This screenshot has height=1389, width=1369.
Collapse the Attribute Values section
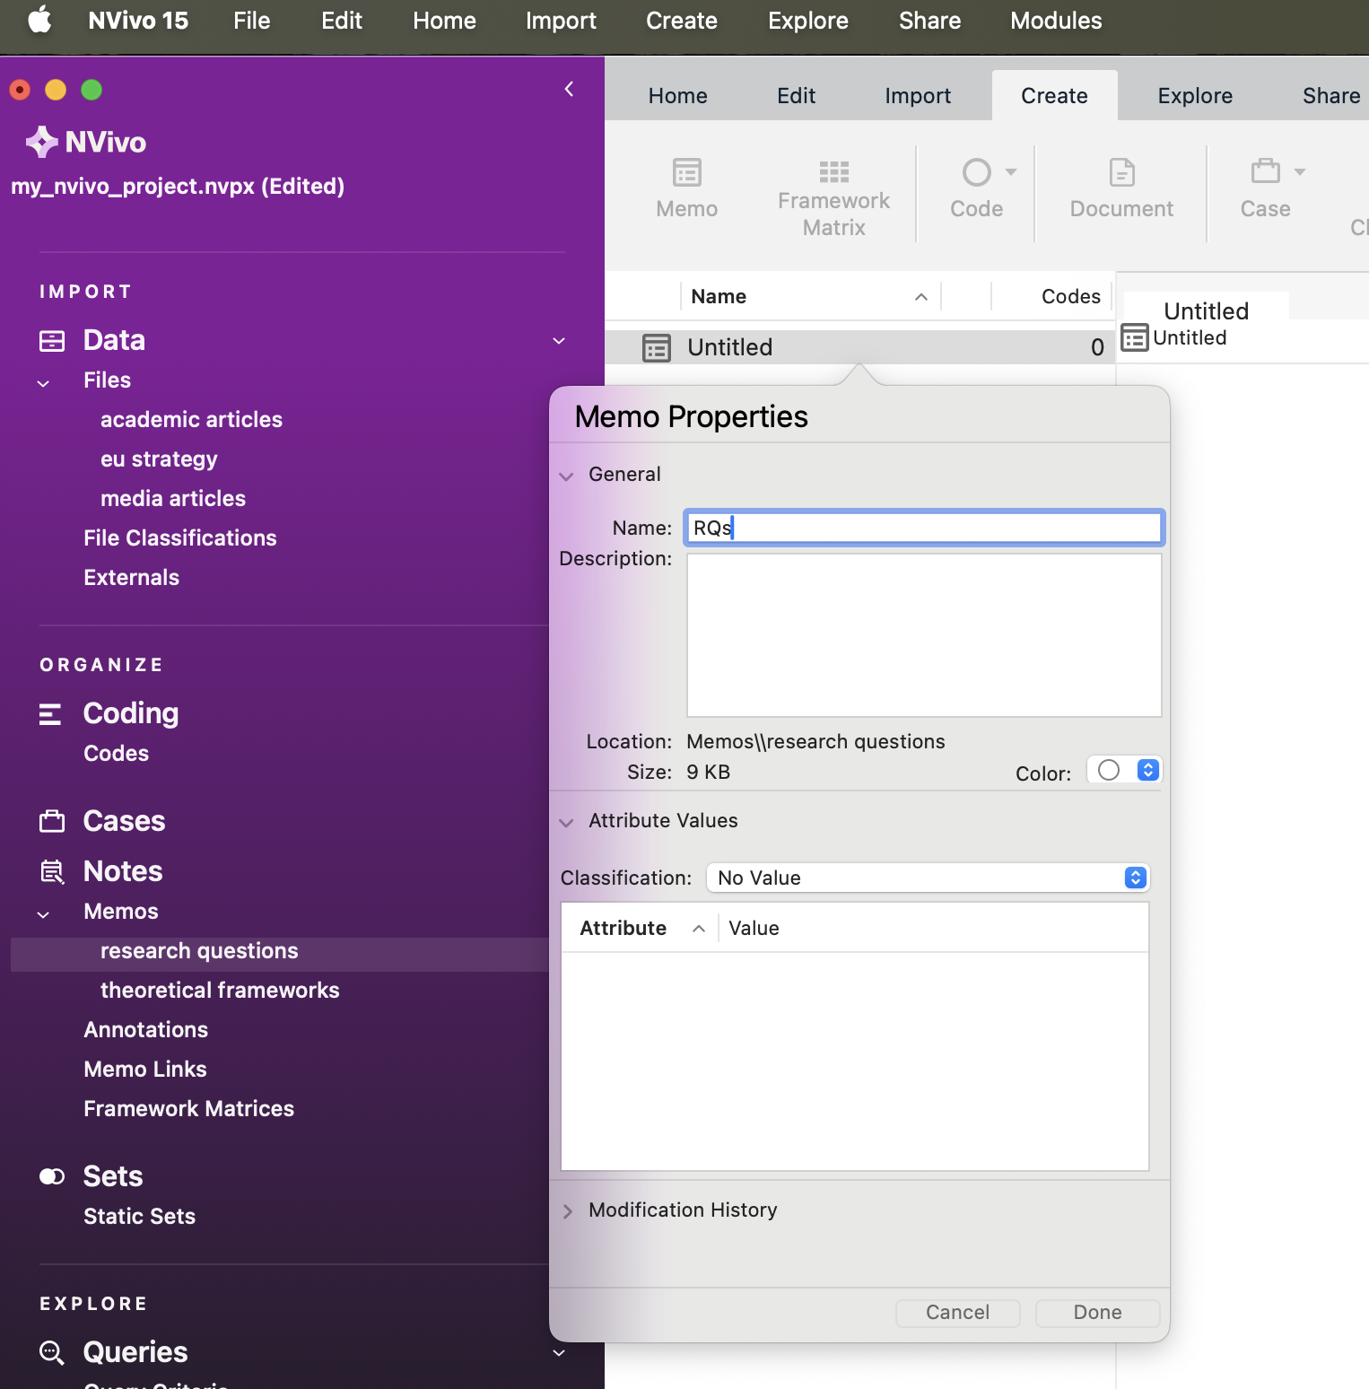pyautogui.click(x=566, y=822)
